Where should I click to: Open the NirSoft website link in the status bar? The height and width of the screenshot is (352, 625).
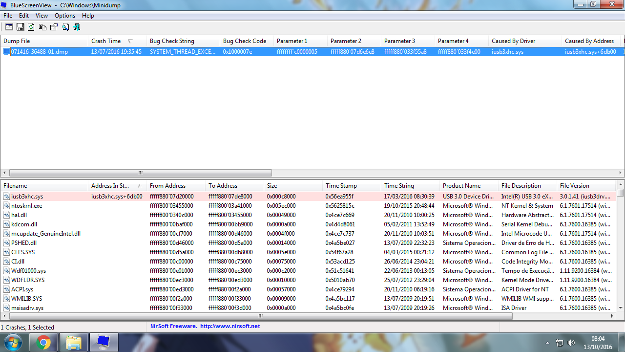pos(230,326)
